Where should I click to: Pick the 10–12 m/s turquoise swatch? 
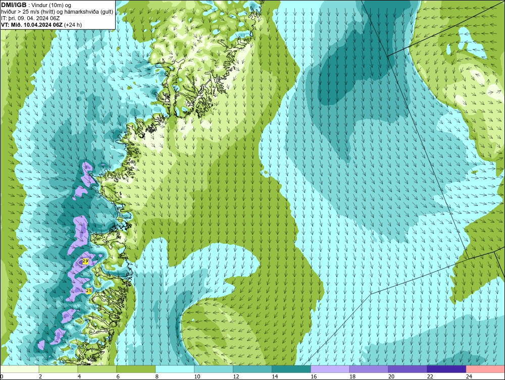(214, 369)
